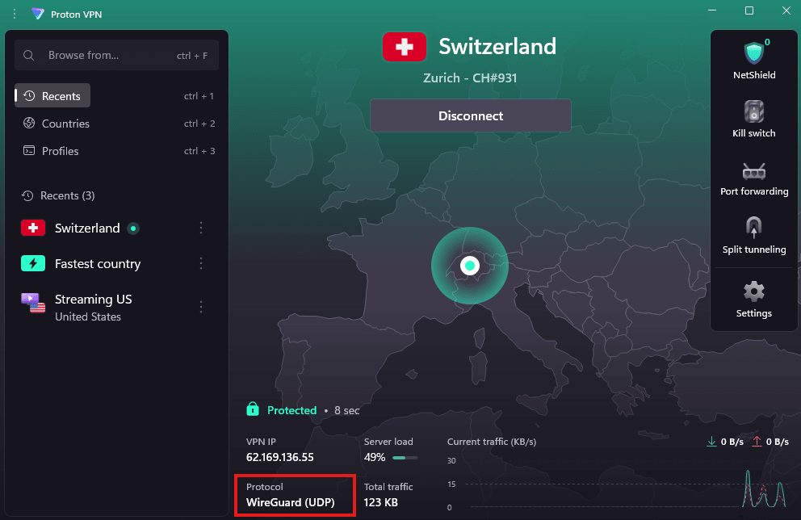
Task: Click the 123 KB total traffic value
Action: pyautogui.click(x=380, y=502)
